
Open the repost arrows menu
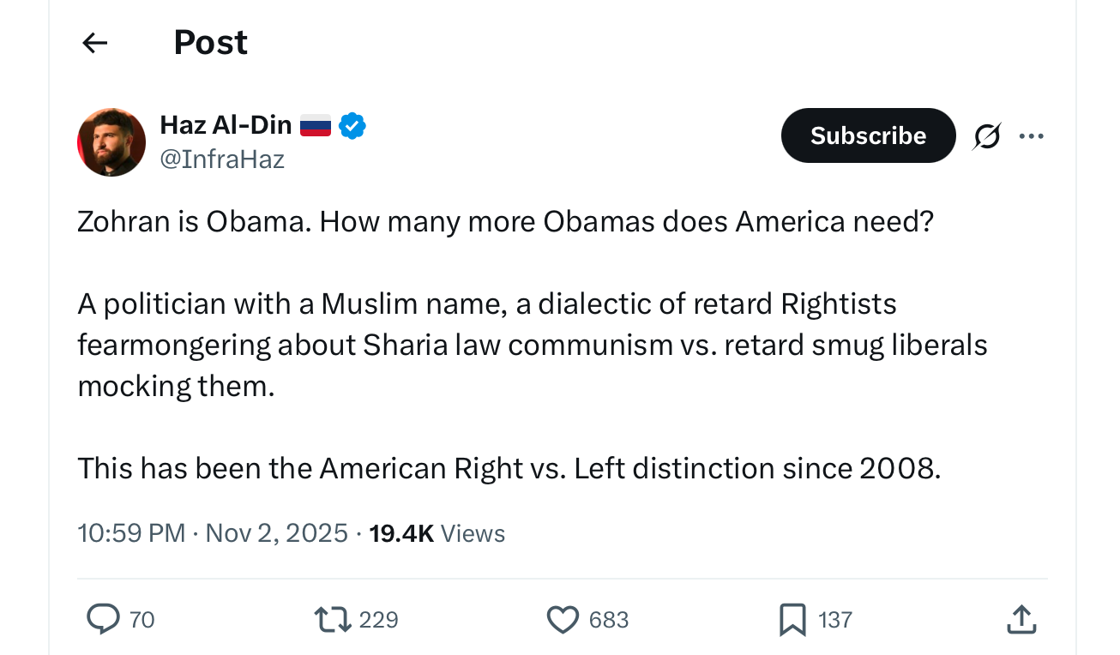click(x=333, y=619)
